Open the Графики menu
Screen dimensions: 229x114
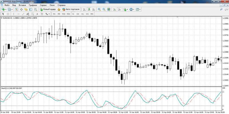33,5
